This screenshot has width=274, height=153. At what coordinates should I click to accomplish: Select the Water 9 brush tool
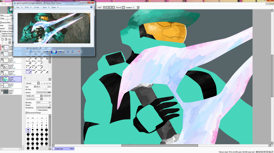(x=29, y=67)
